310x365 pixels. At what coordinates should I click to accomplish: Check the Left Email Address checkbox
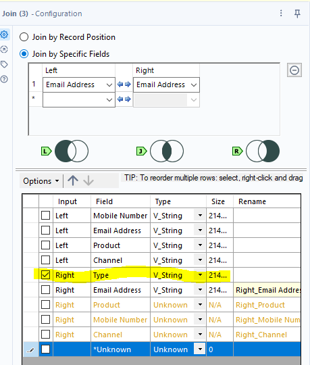(45, 230)
